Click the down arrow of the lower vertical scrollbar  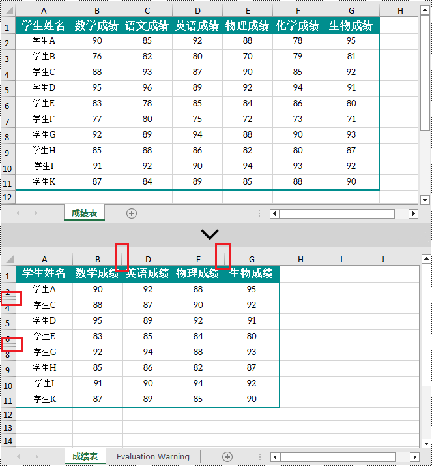tap(426, 443)
